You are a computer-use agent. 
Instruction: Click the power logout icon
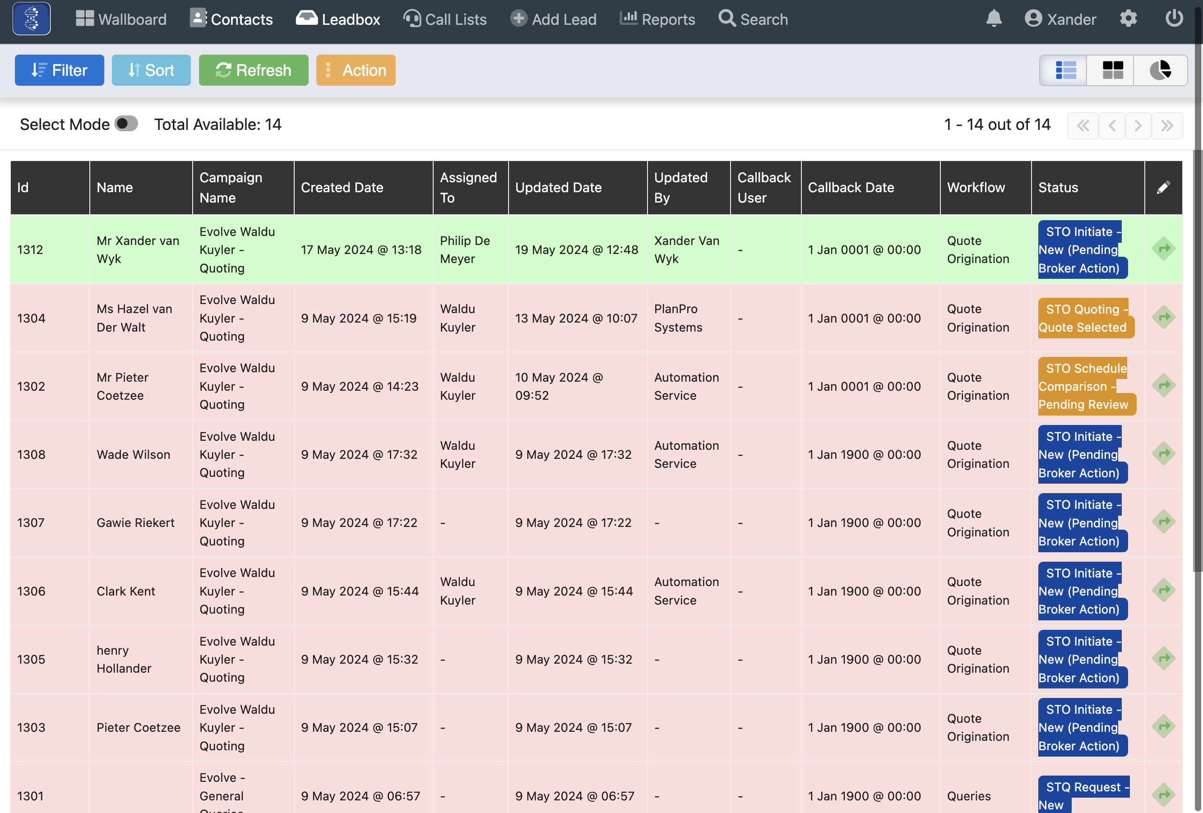[x=1174, y=18]
